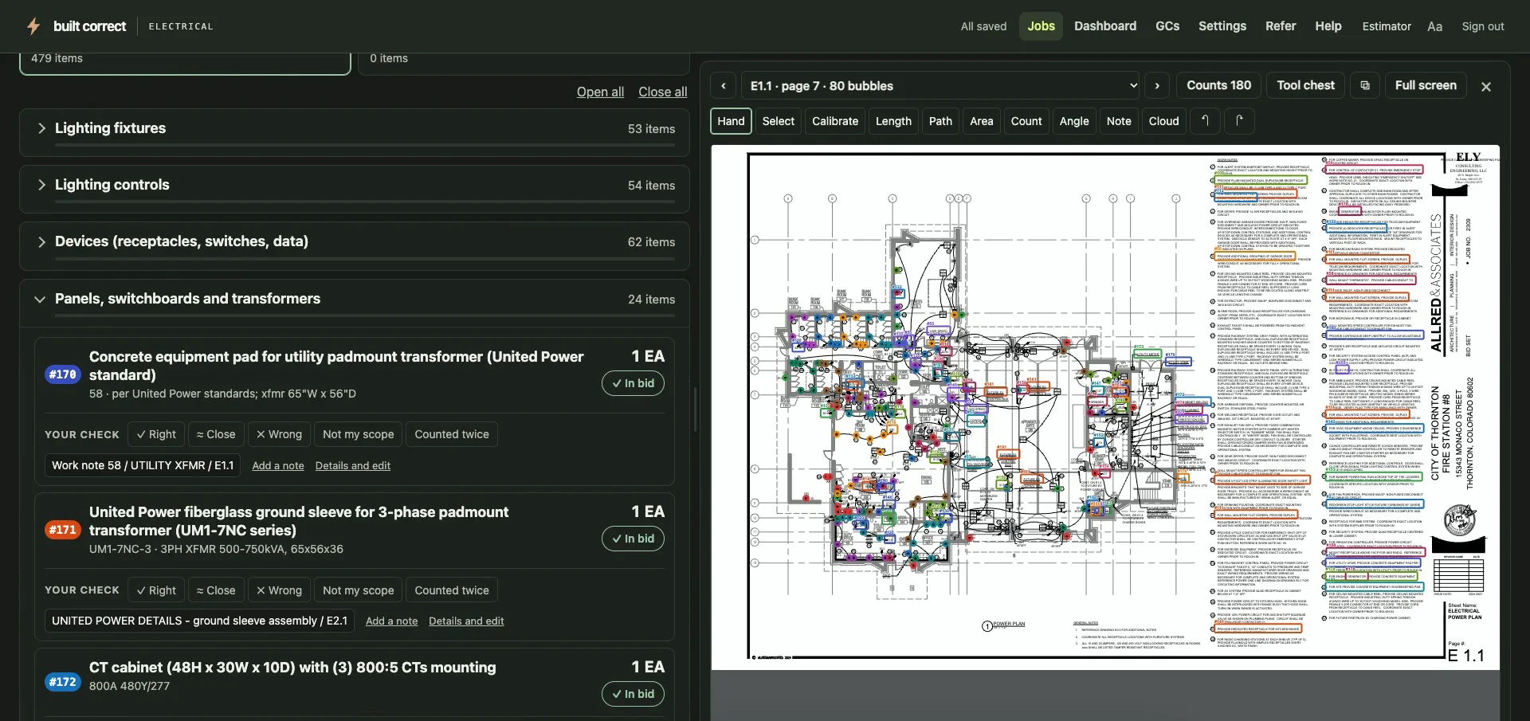Mark item #171 as Close
Viewport: 1530px width, 721px height.
coord(216,590)
